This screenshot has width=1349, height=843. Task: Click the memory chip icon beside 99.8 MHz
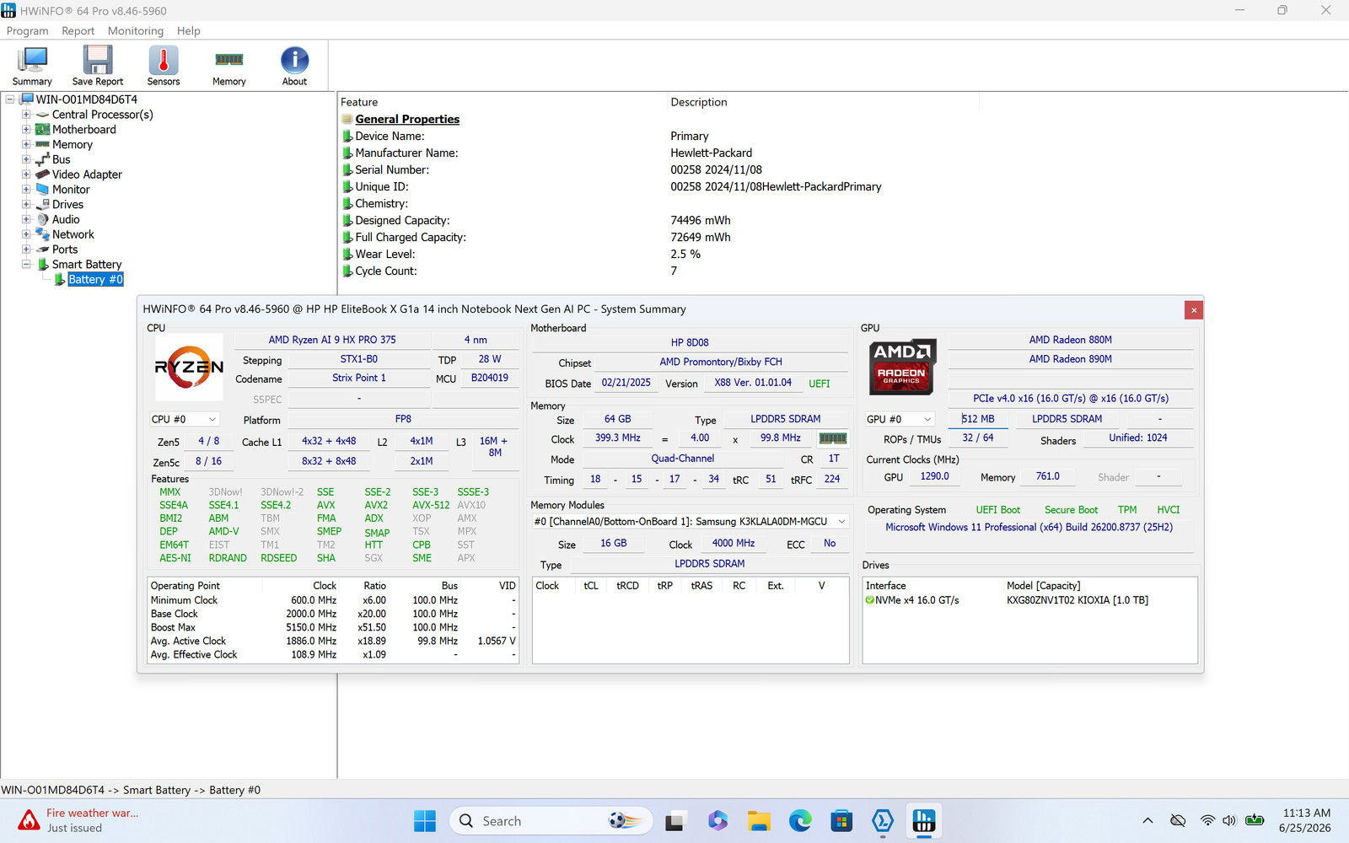click(833, 438)
